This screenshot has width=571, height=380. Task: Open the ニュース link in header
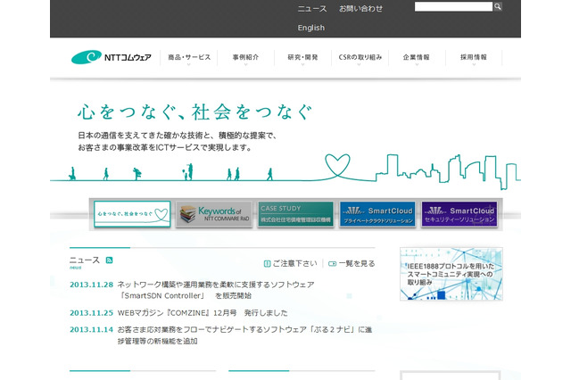click(312, 9)
